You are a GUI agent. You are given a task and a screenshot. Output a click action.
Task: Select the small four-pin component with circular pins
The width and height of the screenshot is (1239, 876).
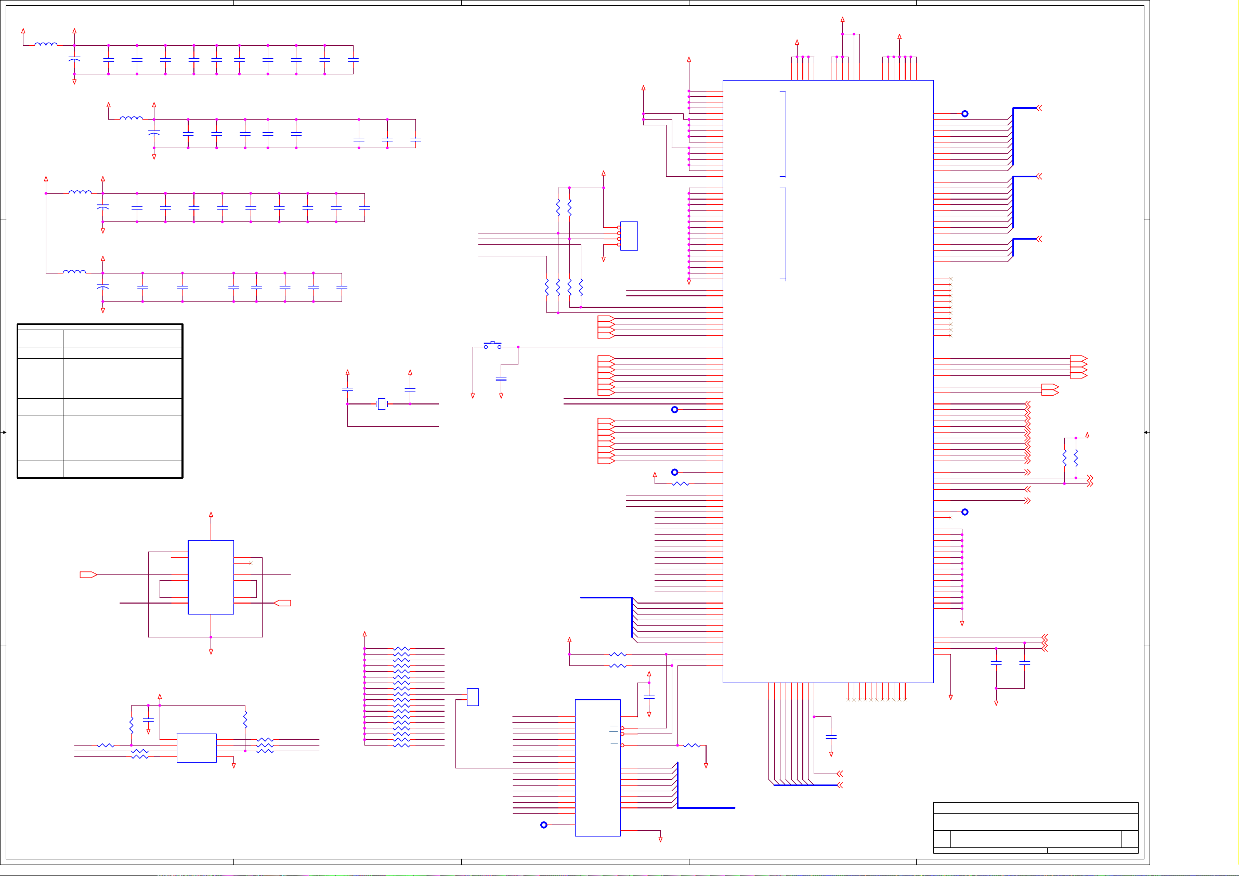click(x=628, y=236)
